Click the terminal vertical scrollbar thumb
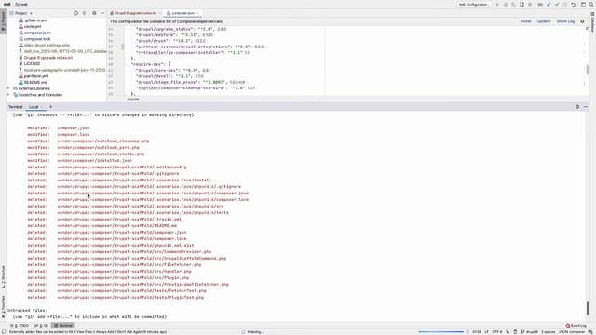Image resolution: width=596 pixels, height=335 pixels. pyautogui.click(x=588, y=308)
